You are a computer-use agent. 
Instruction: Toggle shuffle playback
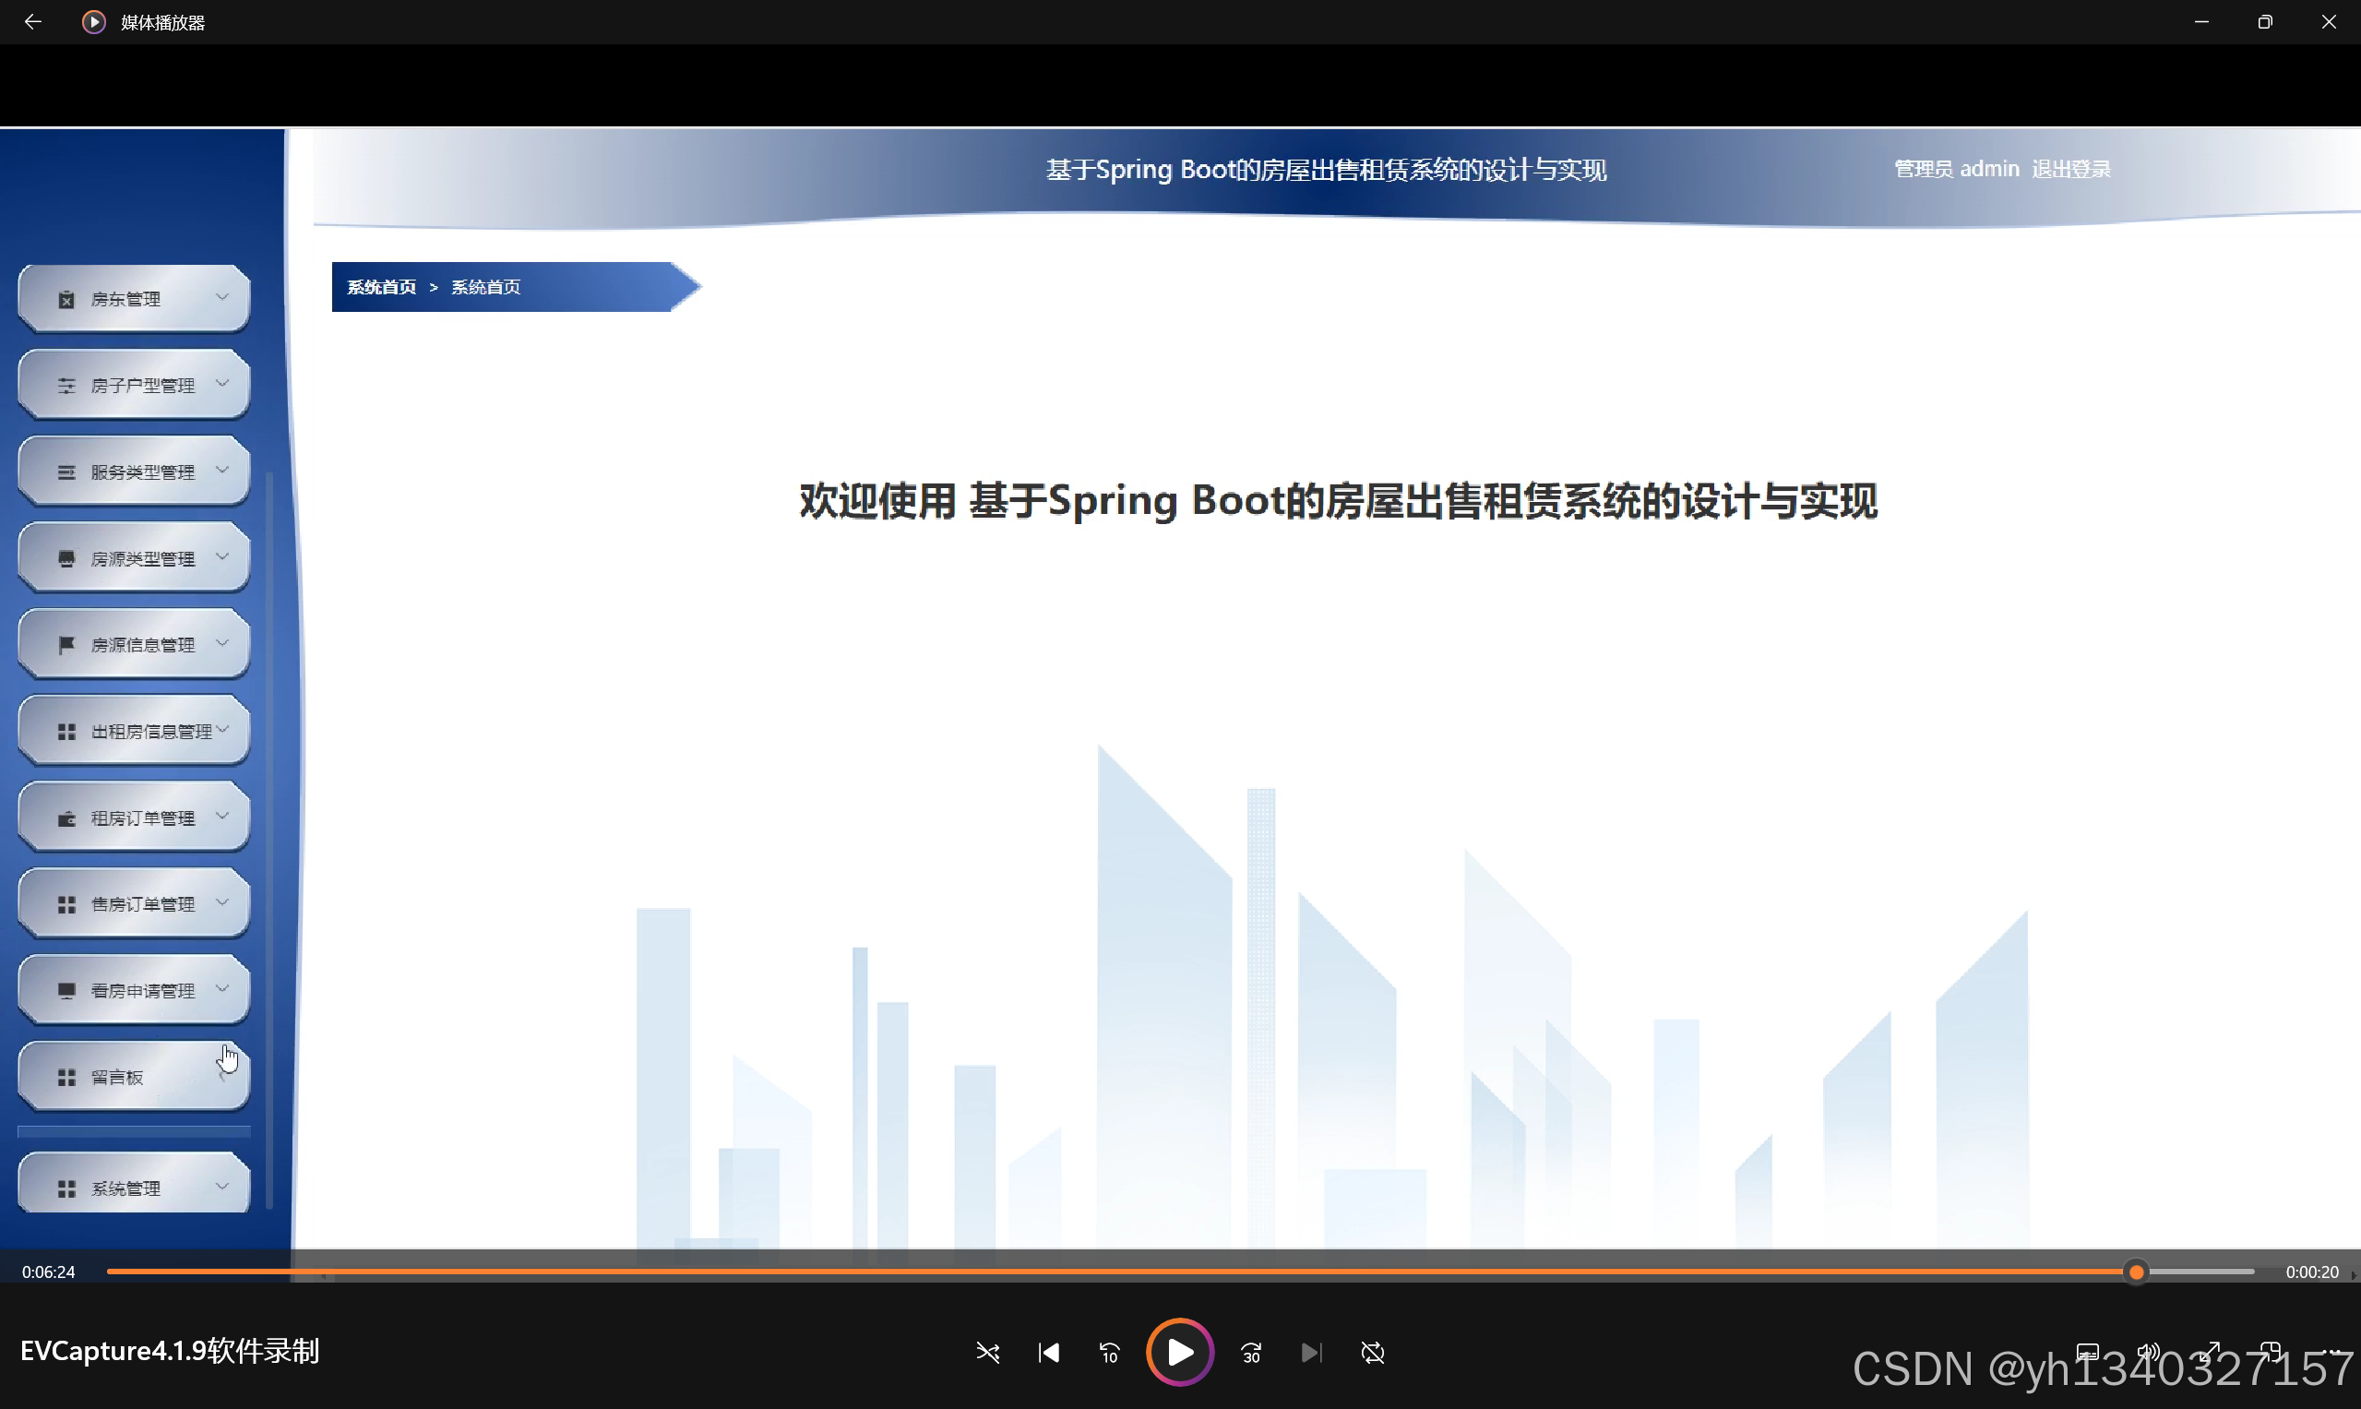coord(987,1352)
